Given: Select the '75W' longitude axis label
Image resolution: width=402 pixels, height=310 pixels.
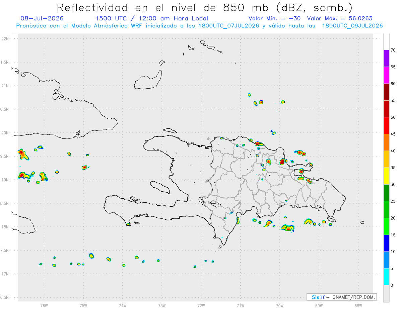Looking at the screenshot, I should [x=83, y=305].
